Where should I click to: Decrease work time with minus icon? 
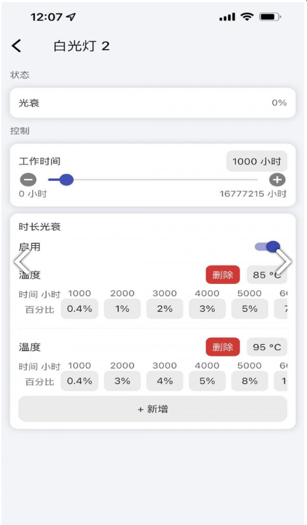click(x=28, y=180)
